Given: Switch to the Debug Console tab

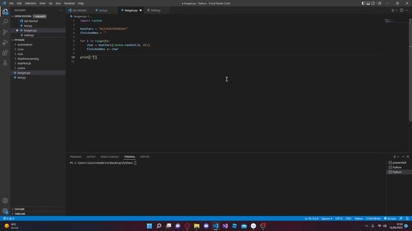Looking at the screenshot, I should (109, 157).
